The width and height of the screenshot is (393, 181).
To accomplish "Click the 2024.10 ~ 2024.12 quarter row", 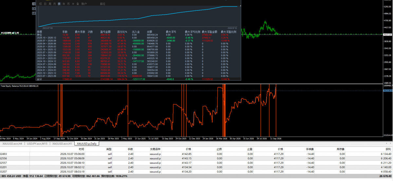I will tap(138, 61).
